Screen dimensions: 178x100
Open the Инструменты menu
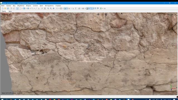click(x=49, y=6)
